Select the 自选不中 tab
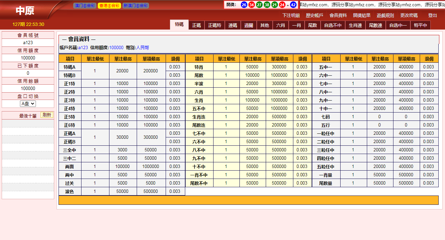The height and width of the screenshot is (240, 445). [x=333, y=25]
